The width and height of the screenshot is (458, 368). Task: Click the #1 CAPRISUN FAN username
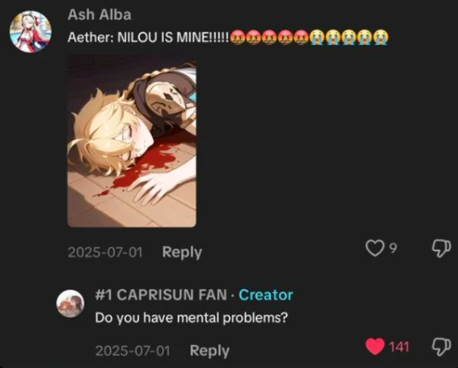[x=161, y=295]
